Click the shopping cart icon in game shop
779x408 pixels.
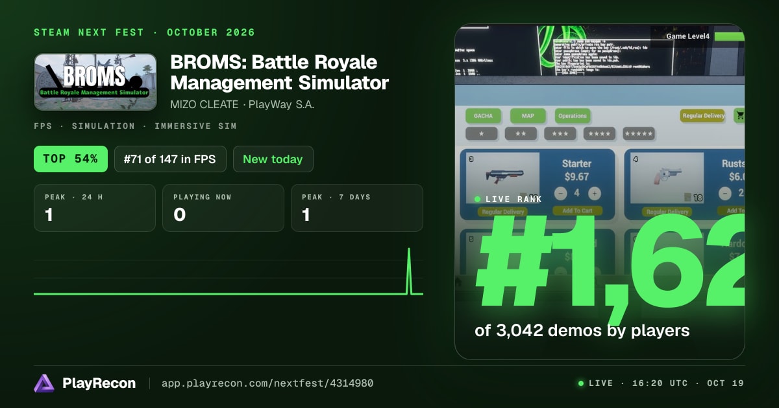pos(739,115)
